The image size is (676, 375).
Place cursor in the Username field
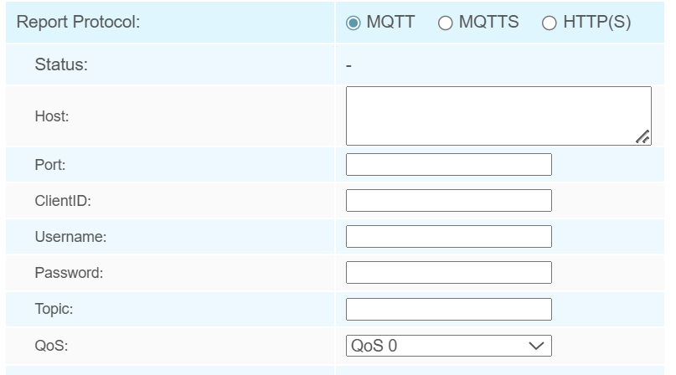(448, 237)
